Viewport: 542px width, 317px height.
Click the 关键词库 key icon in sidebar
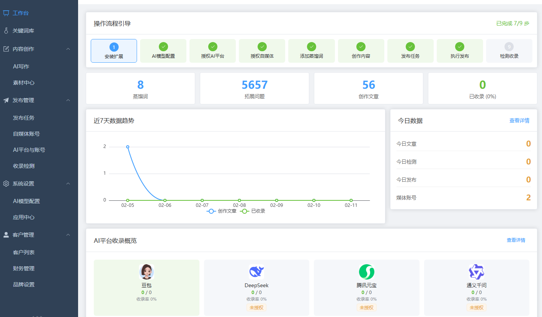[6, 30]
